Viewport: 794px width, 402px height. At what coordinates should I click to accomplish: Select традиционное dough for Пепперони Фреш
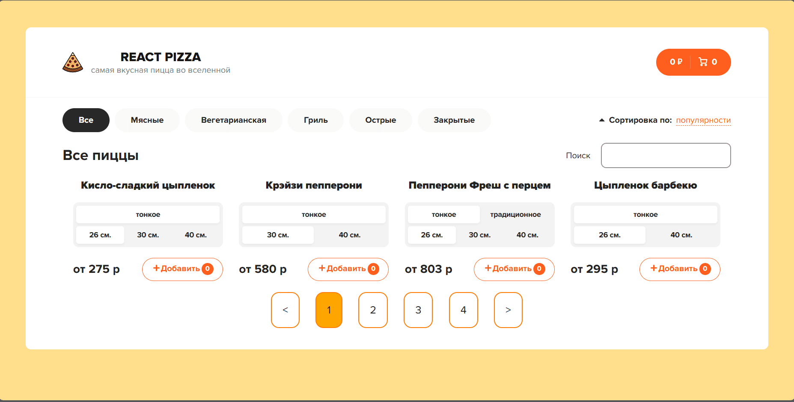pyautogui.click(x=516, y=214)
